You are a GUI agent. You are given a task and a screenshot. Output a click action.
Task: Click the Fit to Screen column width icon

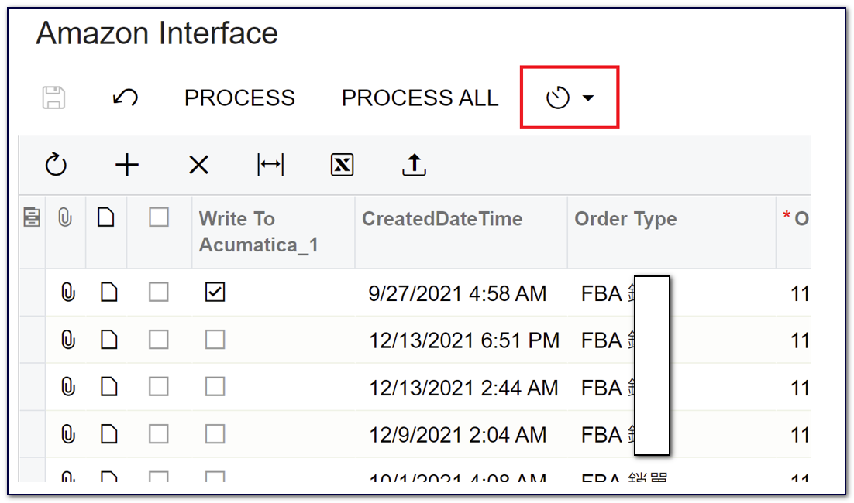(x=270, y=165)
